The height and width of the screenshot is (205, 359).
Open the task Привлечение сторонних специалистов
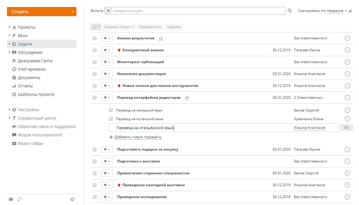153,173
